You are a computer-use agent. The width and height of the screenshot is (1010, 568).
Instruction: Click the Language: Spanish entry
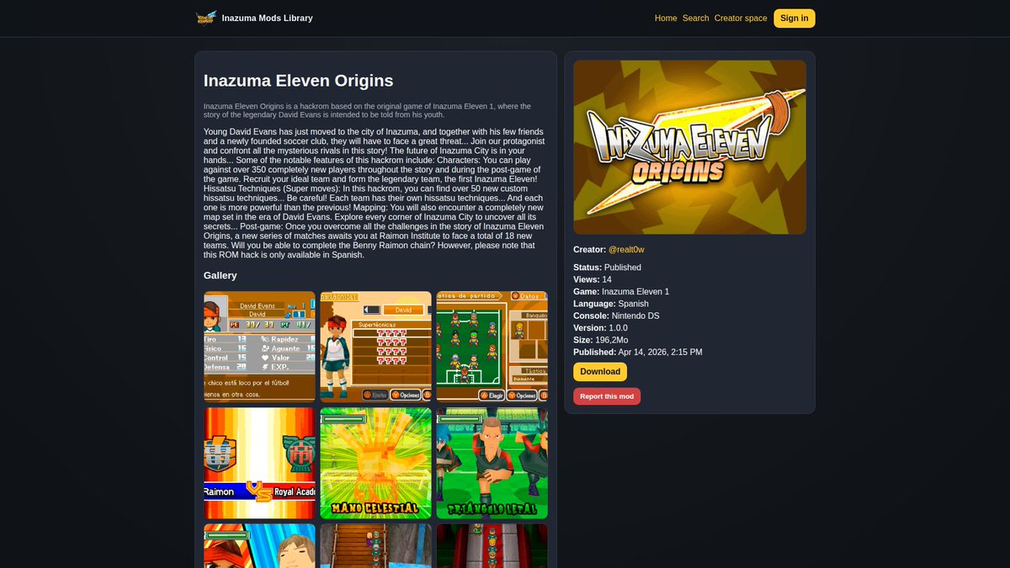pyautogui.click(x=611, y=304)
